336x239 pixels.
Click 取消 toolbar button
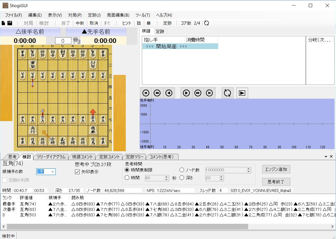click(x=94, y=23)
